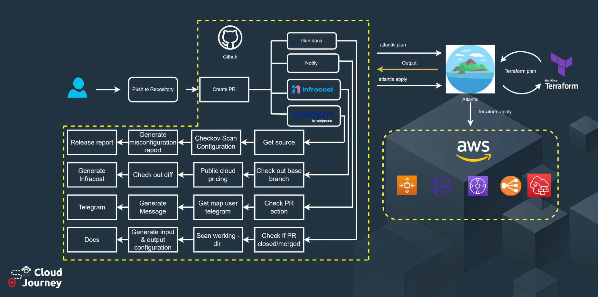Click the Atlantis island logo
The image size is (598, 297).
pyautogui.click(x=470, y=69)
